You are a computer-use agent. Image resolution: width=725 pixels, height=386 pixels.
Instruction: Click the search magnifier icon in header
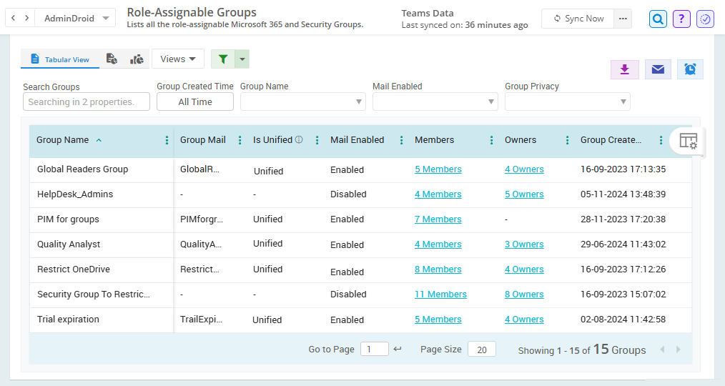tap(658, 19)
